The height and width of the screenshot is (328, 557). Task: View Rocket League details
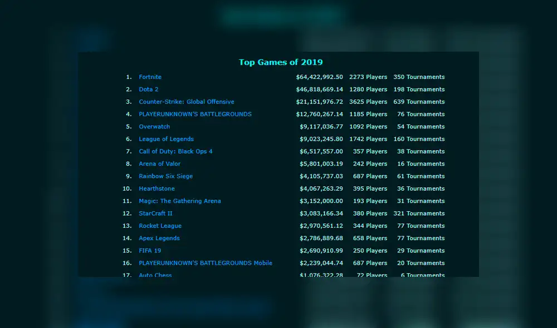[160, 226]
